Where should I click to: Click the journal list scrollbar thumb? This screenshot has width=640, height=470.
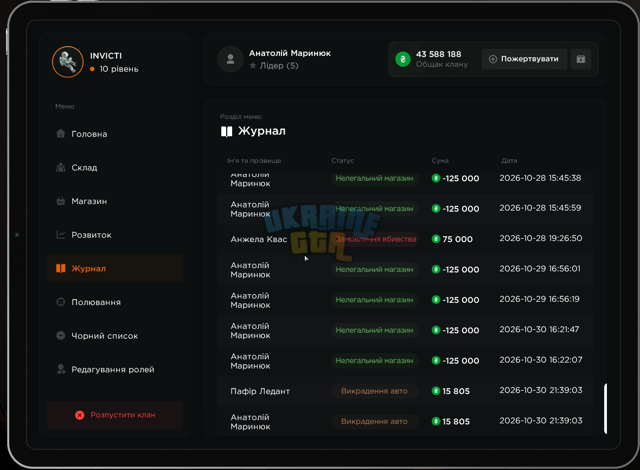point(605,408)
